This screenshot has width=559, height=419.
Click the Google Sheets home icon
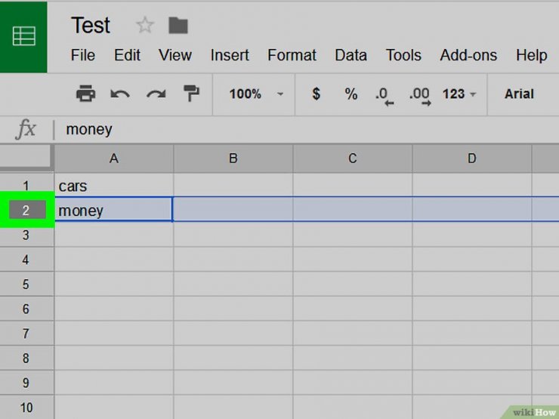(x=23, y=36)
